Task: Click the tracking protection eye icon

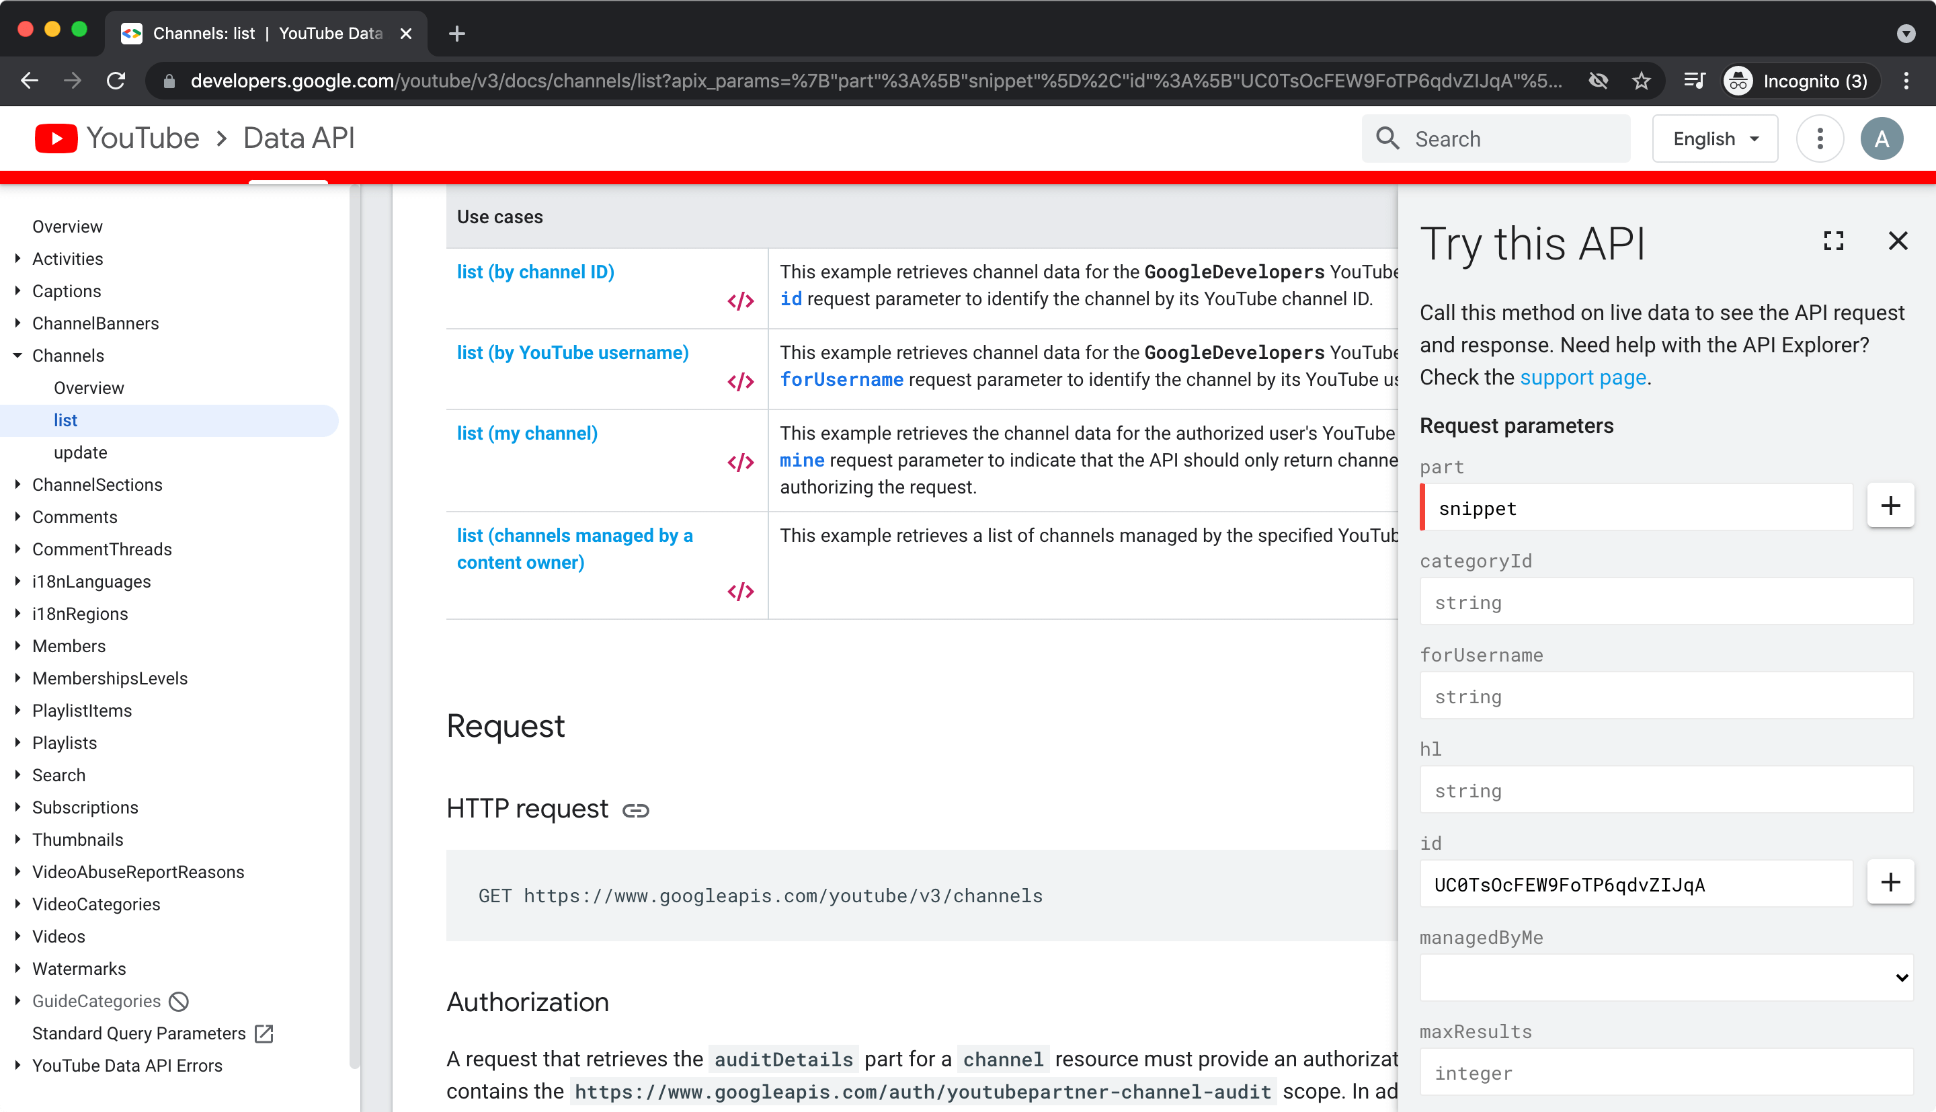Action: click(x=1598, y=81)
